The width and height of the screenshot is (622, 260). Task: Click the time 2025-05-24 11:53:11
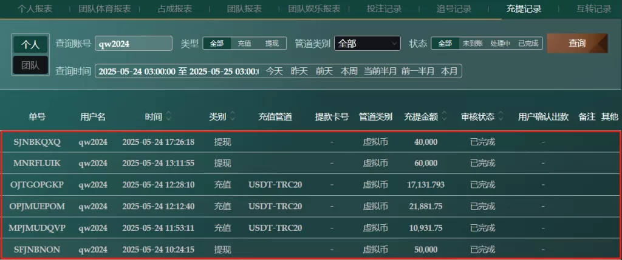(159, 228)
